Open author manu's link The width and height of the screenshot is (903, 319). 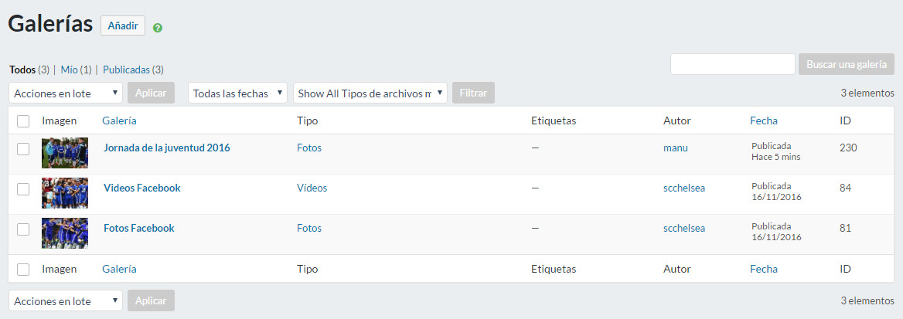(675, 148)
